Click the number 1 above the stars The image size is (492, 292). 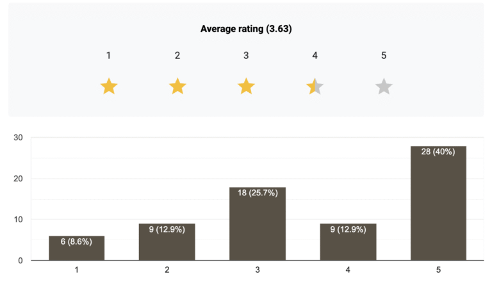tap(109, 56)
